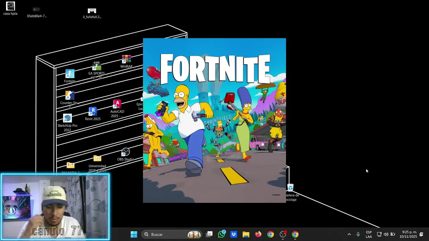Open the WinRAR desktop icon
The width and height of the screenshot is (429, 241).
pyautogui.click(x=126, y=62)
